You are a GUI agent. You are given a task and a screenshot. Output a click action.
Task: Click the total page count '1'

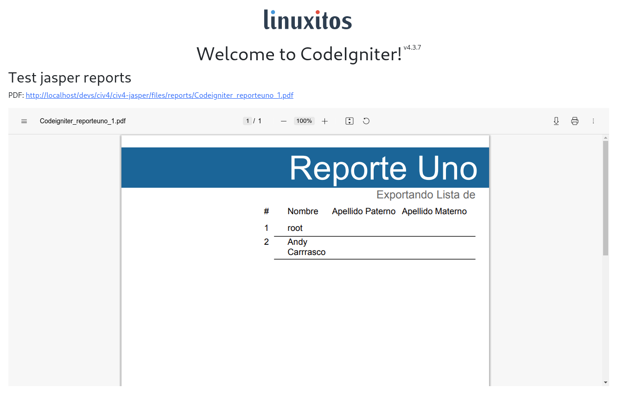[260, 121]
